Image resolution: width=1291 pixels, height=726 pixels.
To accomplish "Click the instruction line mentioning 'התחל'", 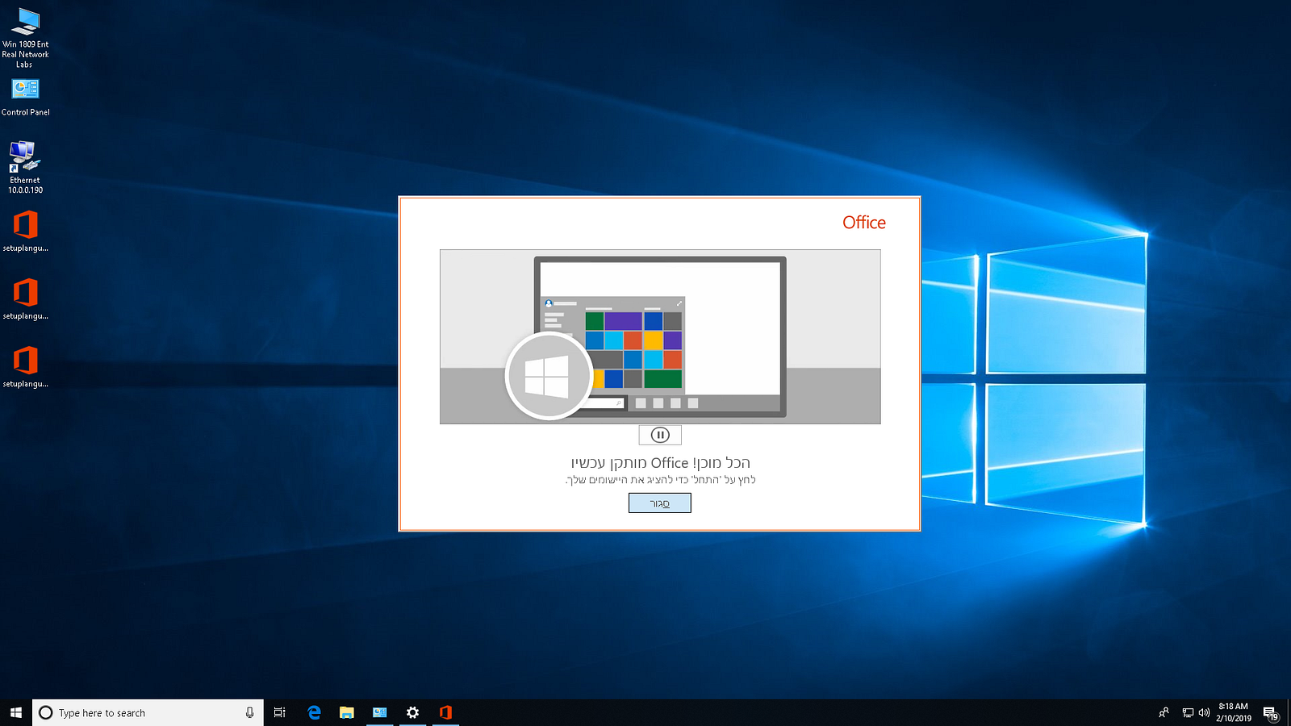I will (660, 480).
